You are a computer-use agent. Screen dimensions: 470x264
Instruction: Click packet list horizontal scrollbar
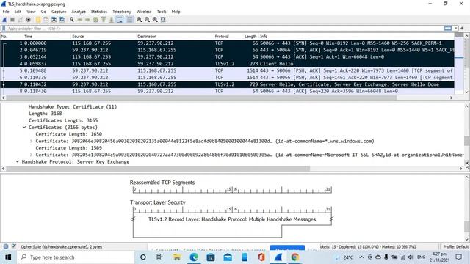click(201, 98)
